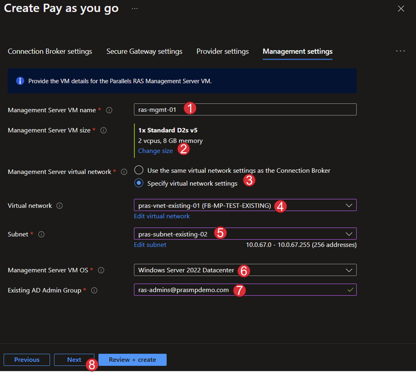This screenshot has width=416, height=380.
Task: Open the Secure Gateway settings tab
Action: (x=144, y=51)
